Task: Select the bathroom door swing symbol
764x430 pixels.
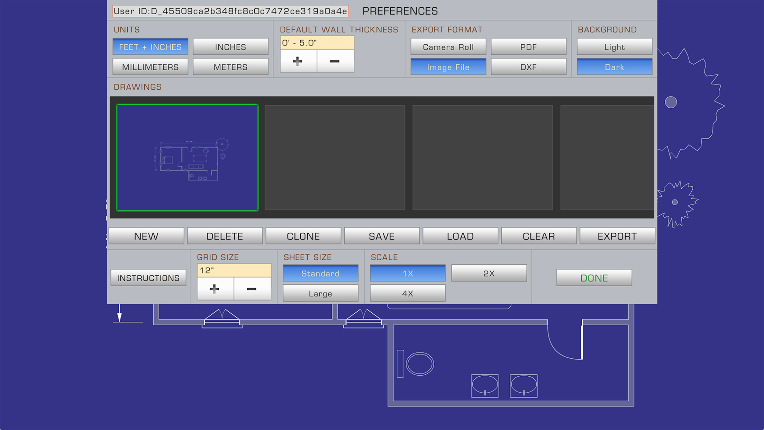Action: (x=565, y=340)
